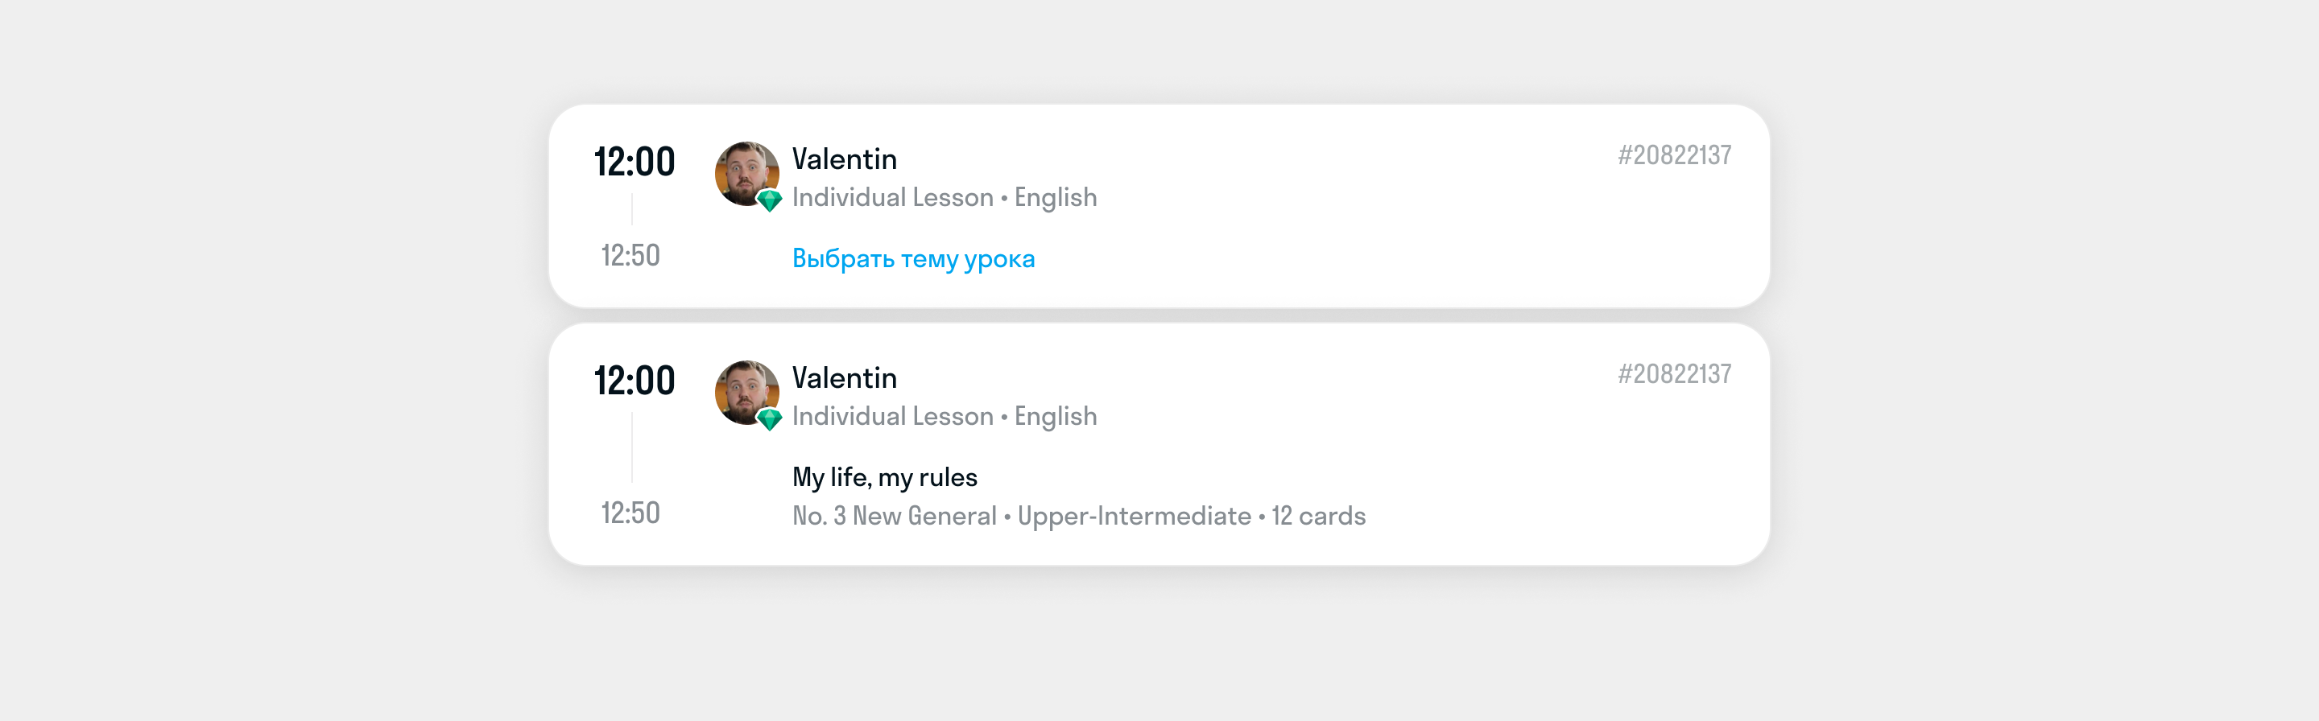Image resolution: width=2319 pixels, height=721 pixels.
Task: Click the 12:50 end time on the second card
Action: click(x=630, y=513)
